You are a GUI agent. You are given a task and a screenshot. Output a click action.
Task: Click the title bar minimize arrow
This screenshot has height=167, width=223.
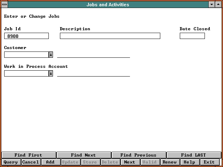[x=212, y=5]
